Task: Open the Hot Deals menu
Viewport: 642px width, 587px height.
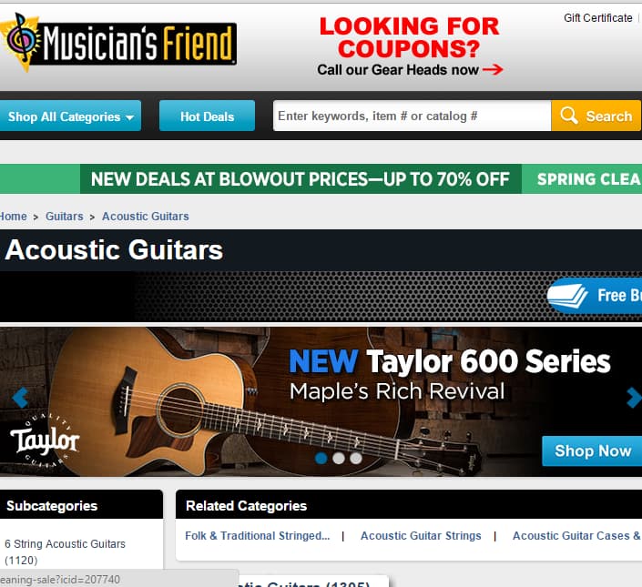Action: (208, 116)
